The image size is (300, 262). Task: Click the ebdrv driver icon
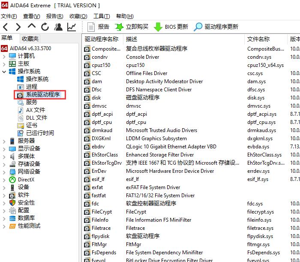pos(87,147)
